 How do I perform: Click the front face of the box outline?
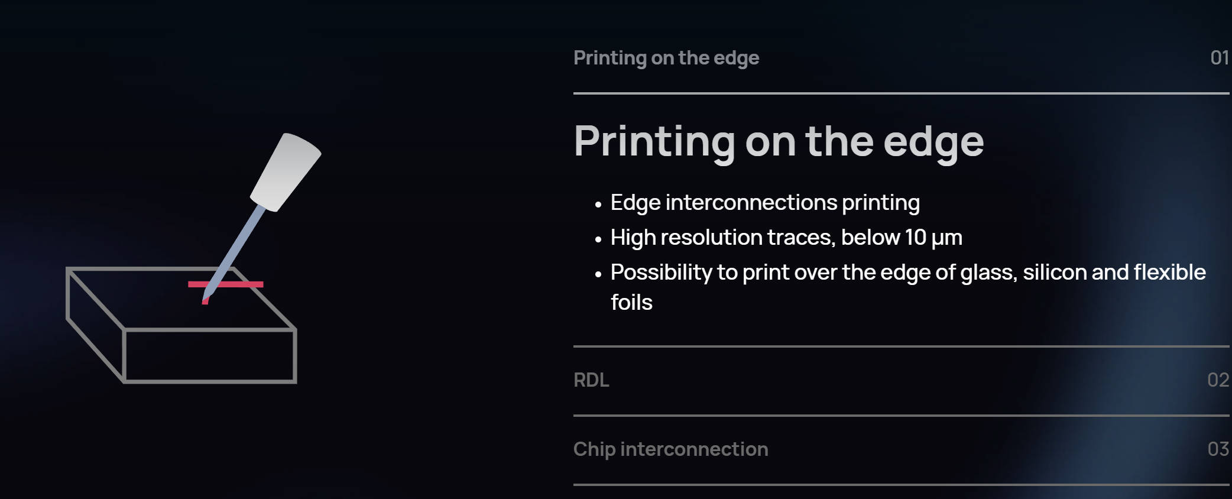point(209,355)
